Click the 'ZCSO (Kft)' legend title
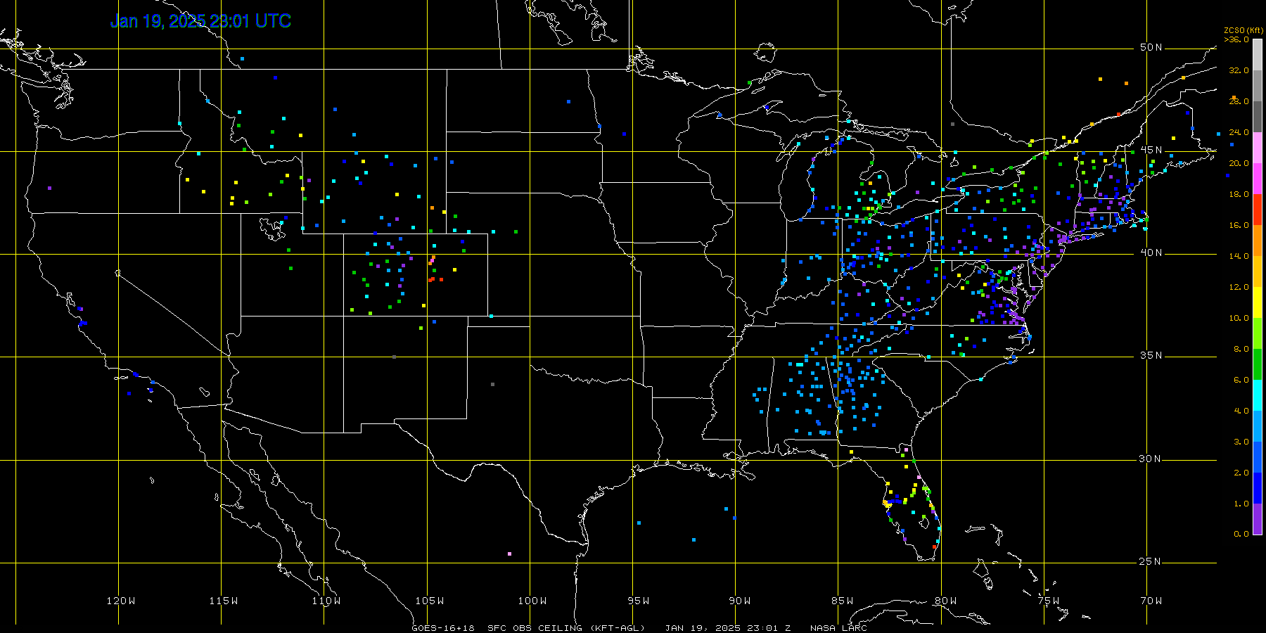The height and width of the screenshot is (633, 1266). [1243, 30]
